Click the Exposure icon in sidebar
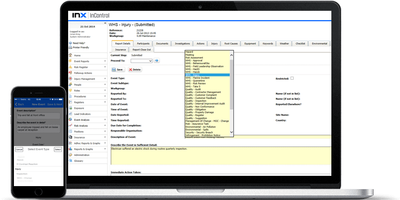 (71, 108)
